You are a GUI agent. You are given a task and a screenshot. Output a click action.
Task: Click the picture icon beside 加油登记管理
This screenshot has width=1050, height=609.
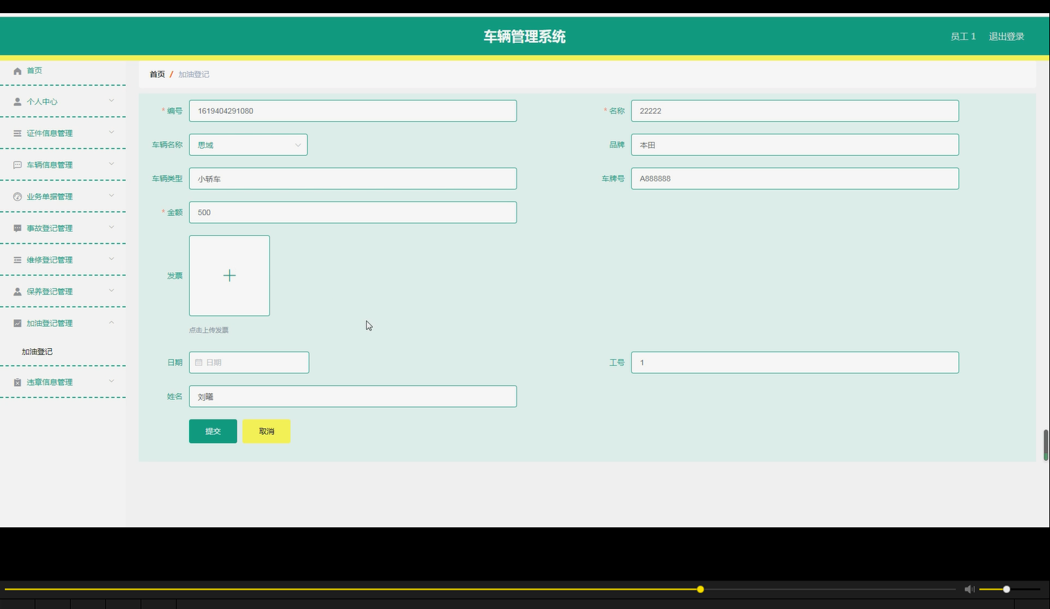click(17, 322)
